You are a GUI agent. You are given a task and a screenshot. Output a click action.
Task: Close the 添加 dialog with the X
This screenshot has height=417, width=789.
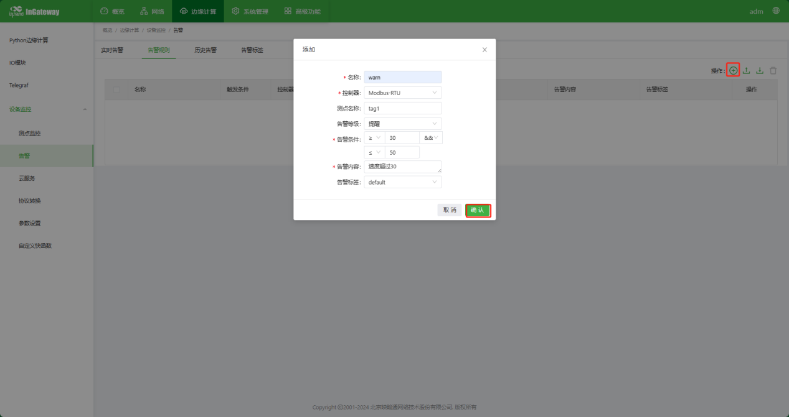[484, 50]
